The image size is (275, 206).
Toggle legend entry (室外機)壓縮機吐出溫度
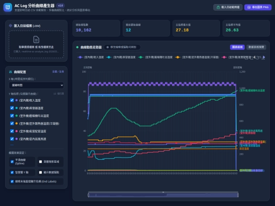click(155, 57)
